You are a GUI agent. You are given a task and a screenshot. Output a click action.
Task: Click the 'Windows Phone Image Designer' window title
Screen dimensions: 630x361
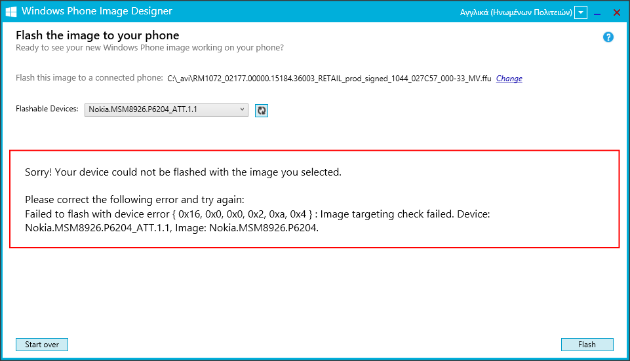[97, 11]
